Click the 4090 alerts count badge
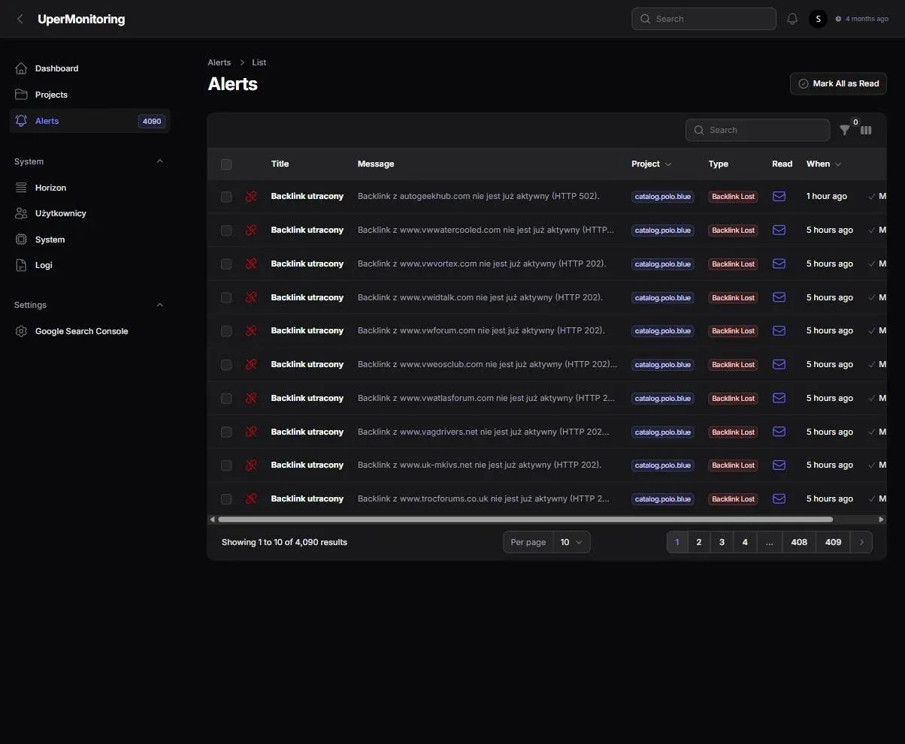The width and height of the screenshot is (905, 744). pyautogui.click(x=152, y=121)
